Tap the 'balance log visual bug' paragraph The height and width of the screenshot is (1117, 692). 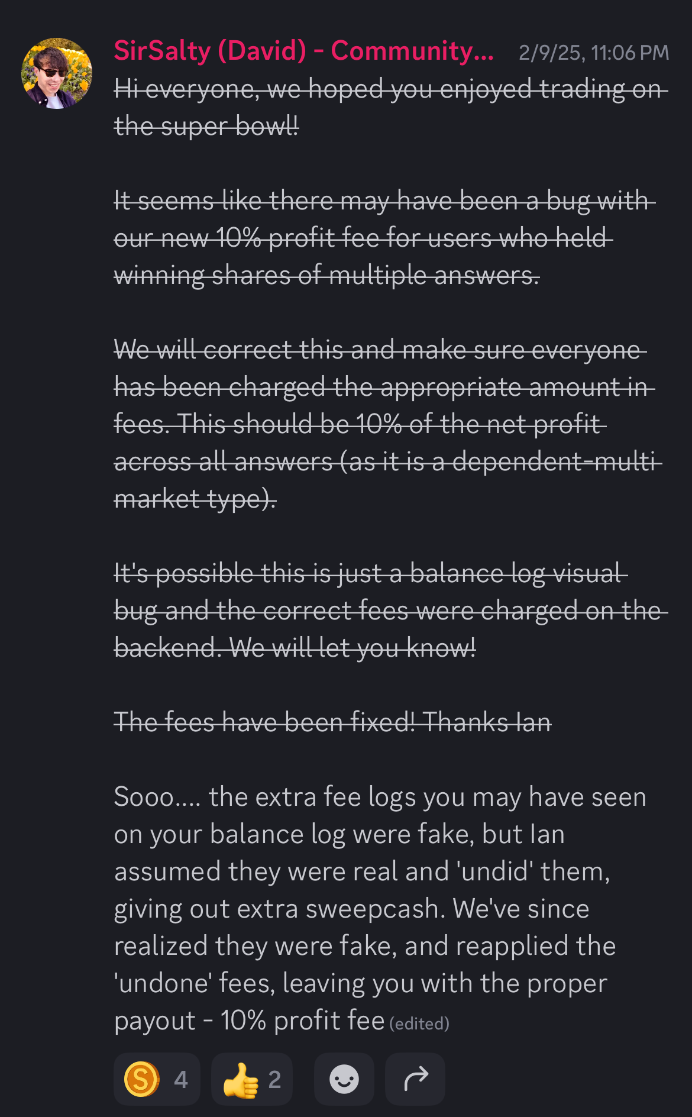[391, 611]
